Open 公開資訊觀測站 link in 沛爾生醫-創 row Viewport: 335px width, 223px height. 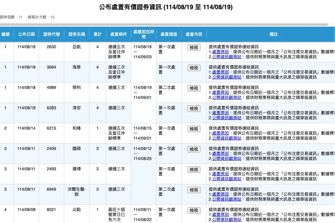[227, 199]
